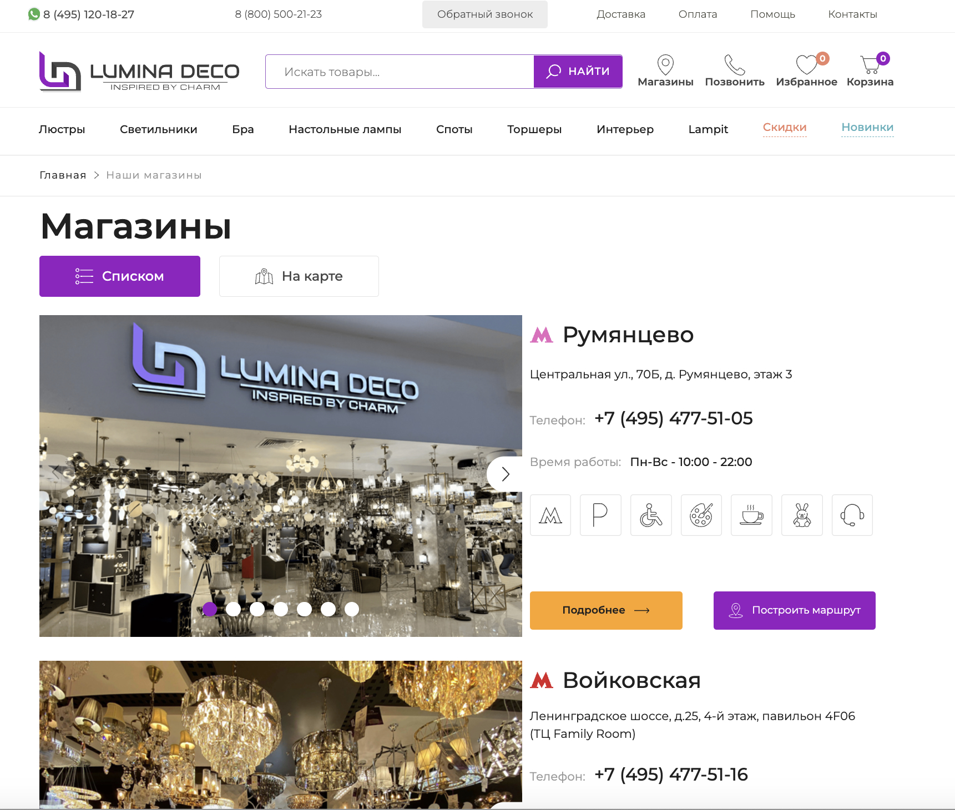Viewport: 955px width, 810px height.
Task: Click the metro amenity icon for Румянцево
Action: [x=550, y=515]
